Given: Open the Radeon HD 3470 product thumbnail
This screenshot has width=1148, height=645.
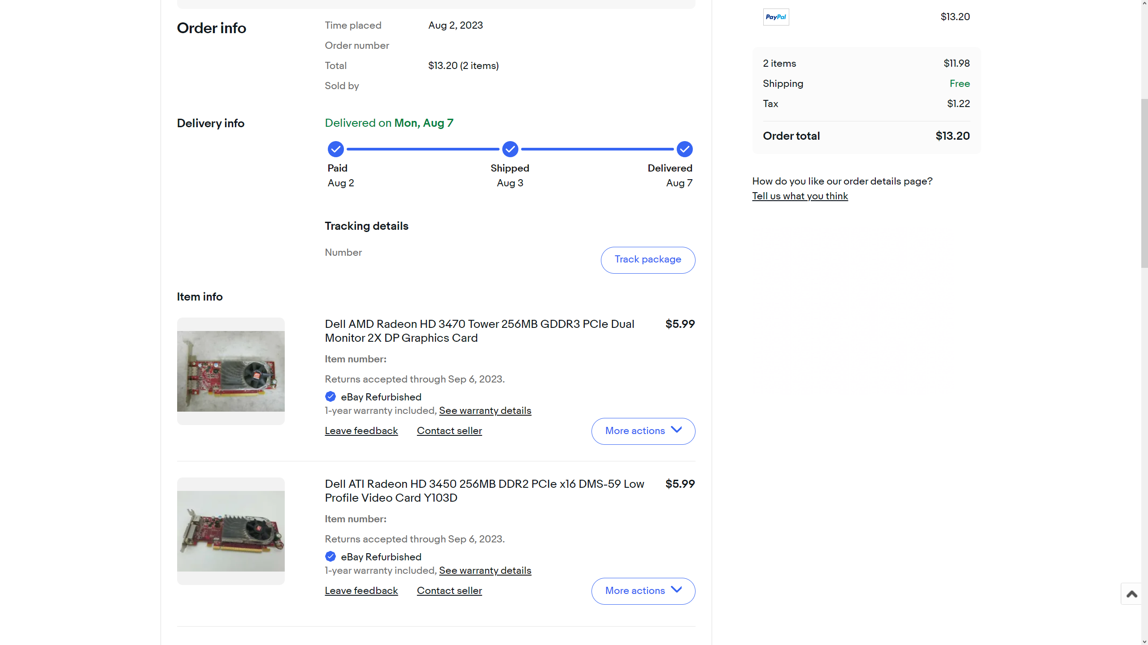Looking at the screenshot, I should click(230, 371).
